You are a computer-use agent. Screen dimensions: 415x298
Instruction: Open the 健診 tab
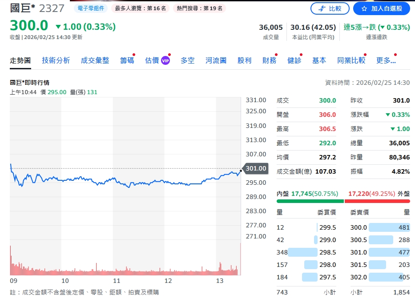pos(293,61)
